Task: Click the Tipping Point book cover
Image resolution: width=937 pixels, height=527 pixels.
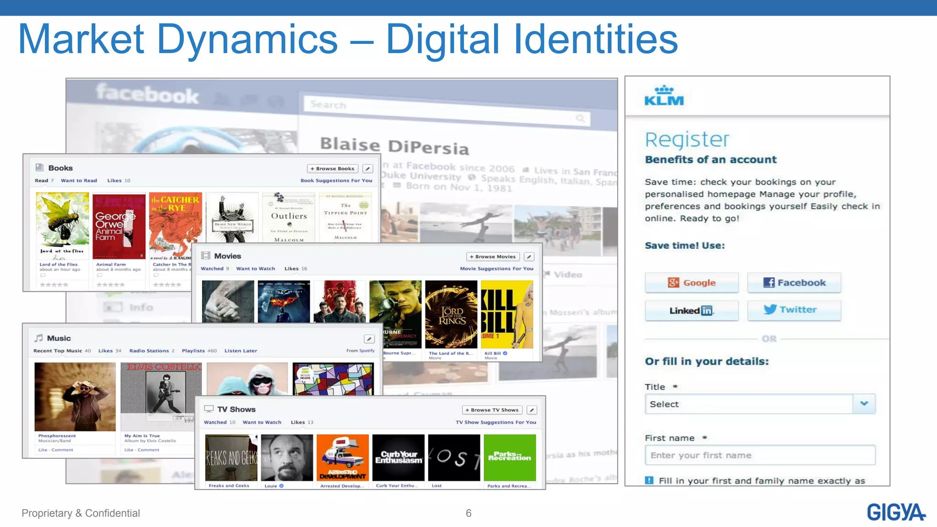Action: click(345, 218)
